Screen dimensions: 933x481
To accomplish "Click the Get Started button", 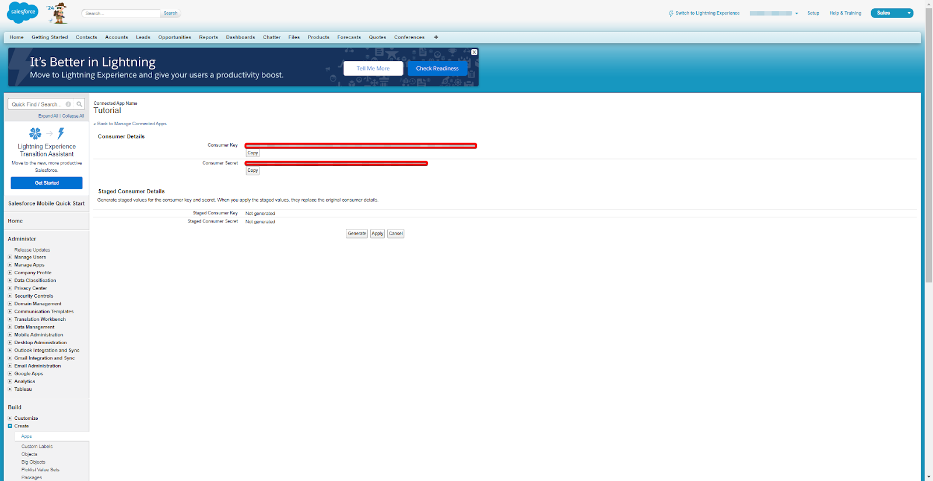I will point(47,183).
